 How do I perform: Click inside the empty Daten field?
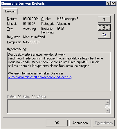coord(56,106)
